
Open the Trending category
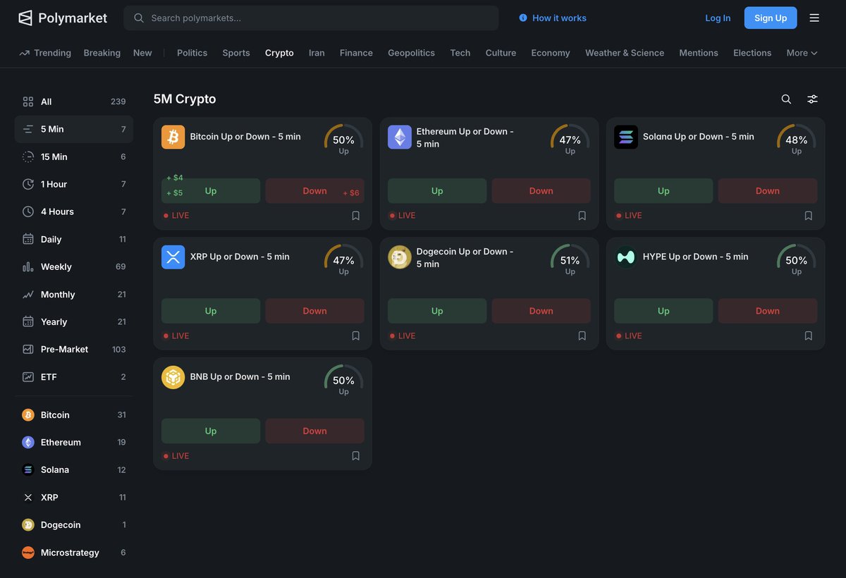(45, 53)
